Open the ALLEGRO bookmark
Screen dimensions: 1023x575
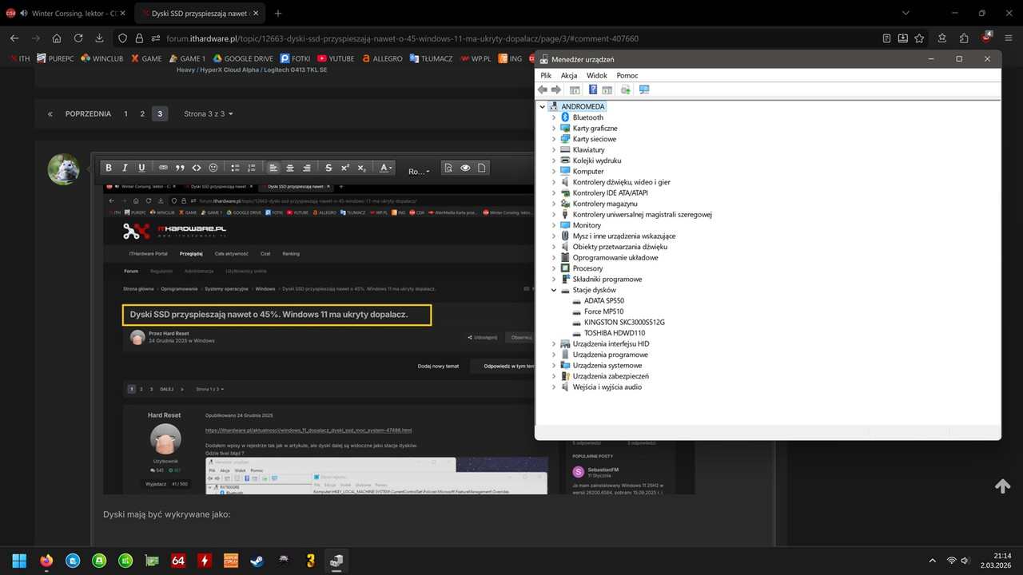pos(382,58)
